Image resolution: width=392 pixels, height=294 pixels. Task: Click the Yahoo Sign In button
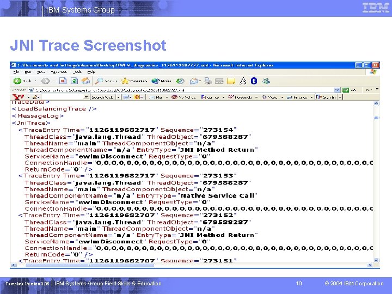point(326,97)
